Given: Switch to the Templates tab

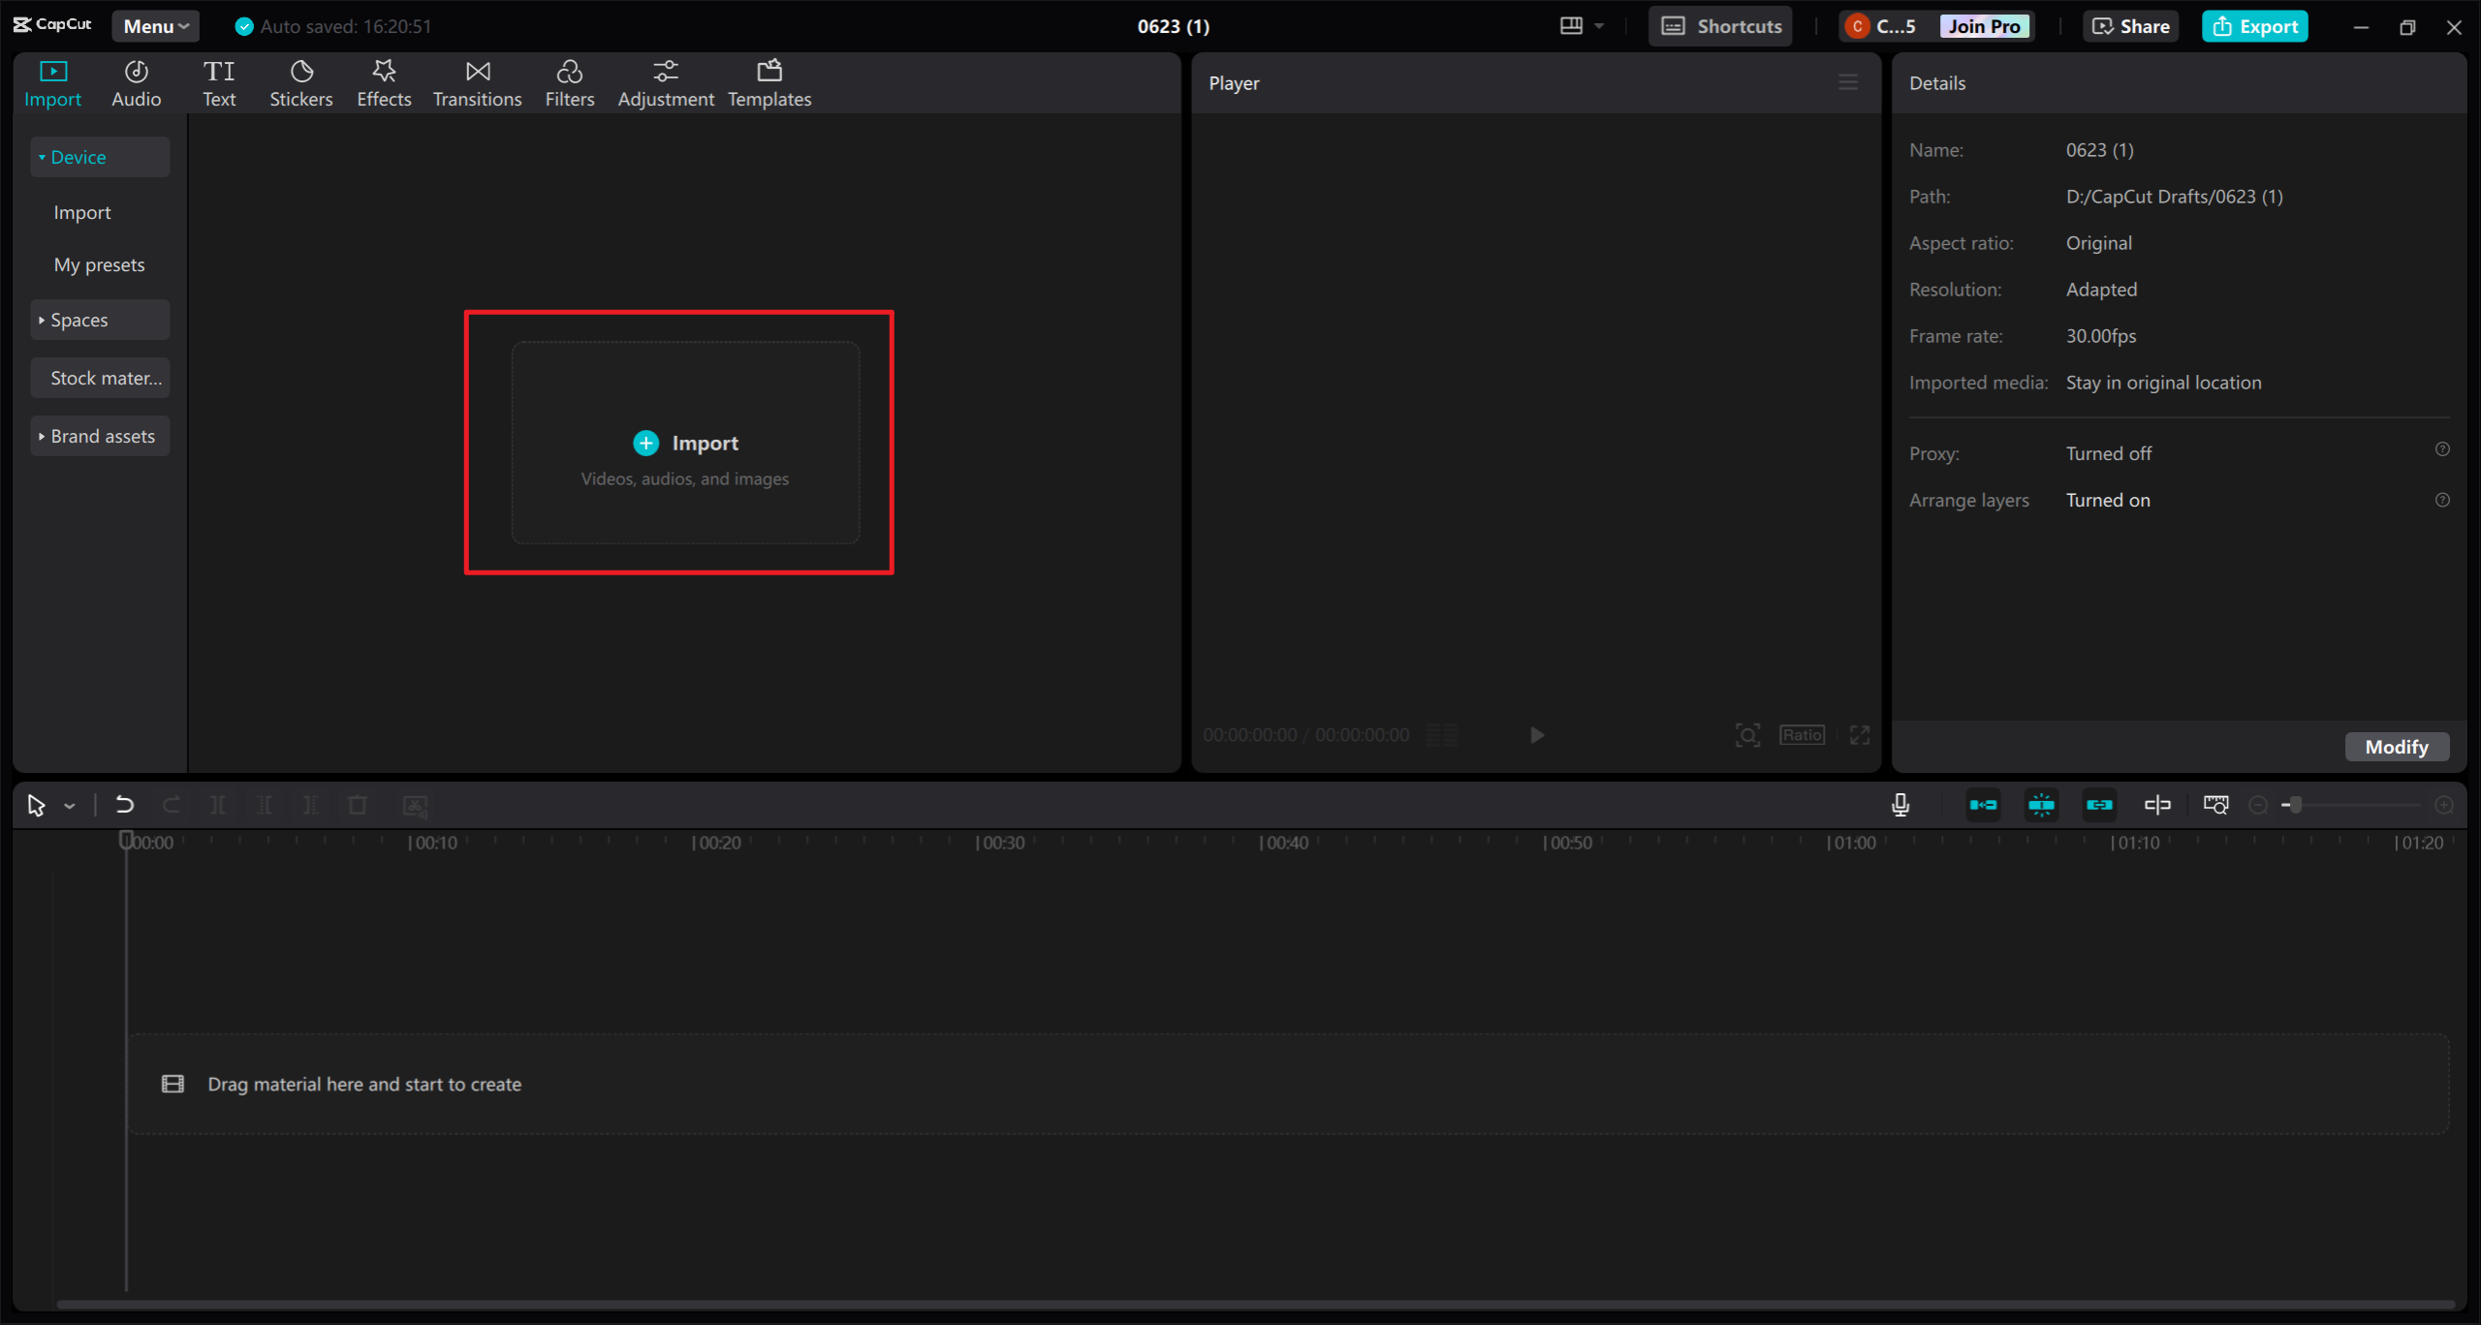Looking at the screenshot, I should pyautogui.click(x=769, y=83).
